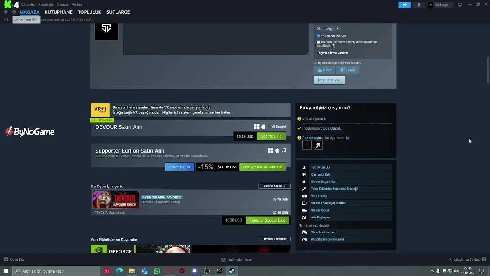Open the VR Destekli feature list icon
This screenshot has width=490, height=276.
[x=304, y=196]
